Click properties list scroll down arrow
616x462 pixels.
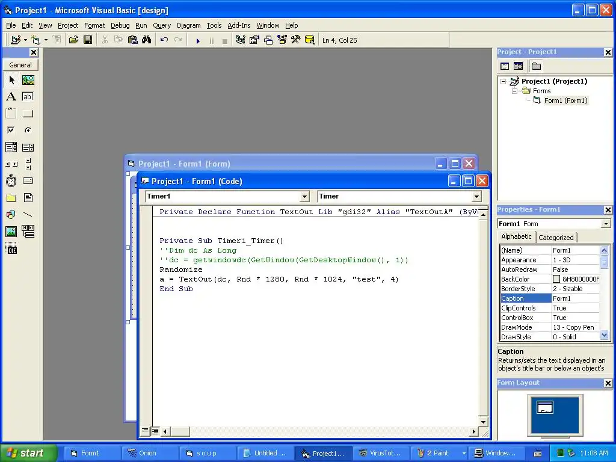[604, 335]
